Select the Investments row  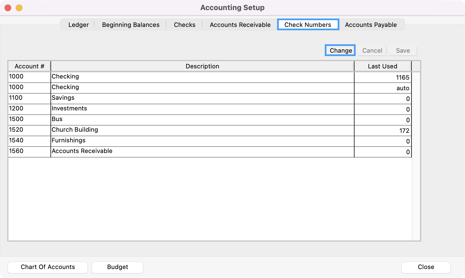202,109
